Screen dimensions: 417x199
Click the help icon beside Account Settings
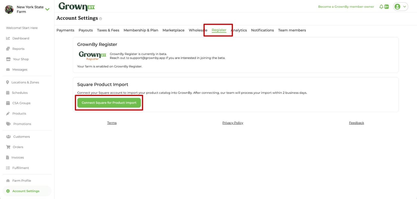click(x=101, y=19)
